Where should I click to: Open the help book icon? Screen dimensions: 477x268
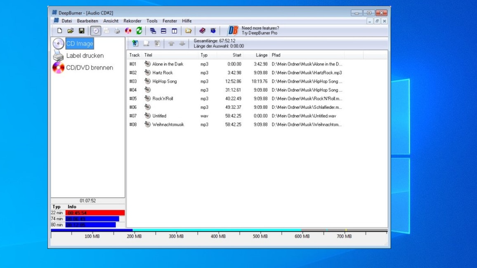click(x=202, y=31)
